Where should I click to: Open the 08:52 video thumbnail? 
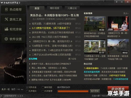[118, 47]
